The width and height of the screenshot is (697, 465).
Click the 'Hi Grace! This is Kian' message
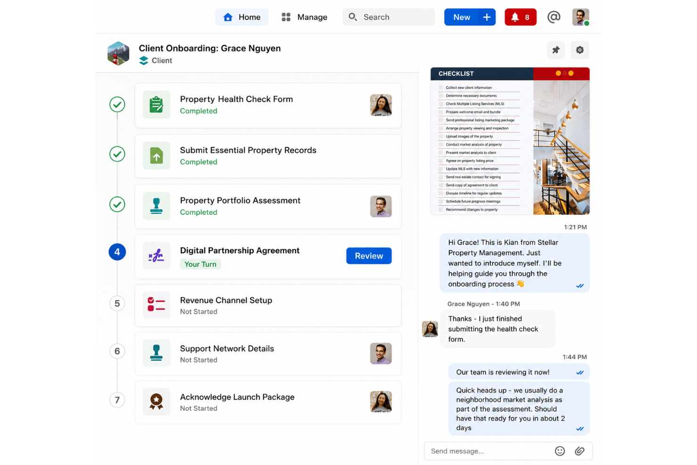pyautogui.click(x=515, y=263)
